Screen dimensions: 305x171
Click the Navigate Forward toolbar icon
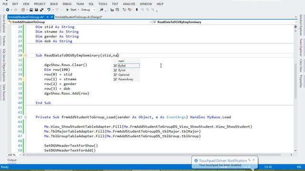tap(16, 9)
